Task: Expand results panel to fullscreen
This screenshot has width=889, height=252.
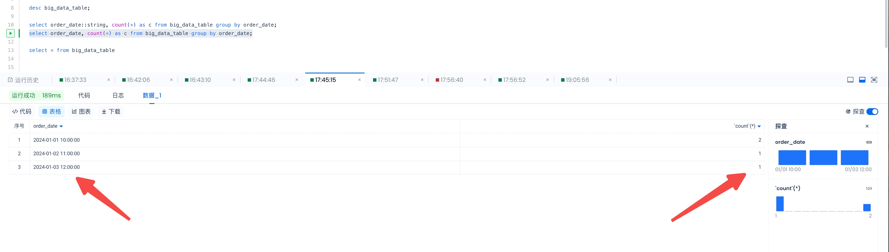Action: coord(874,80)
